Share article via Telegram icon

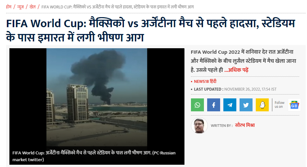pyautogui.click(x=230, y=105)
